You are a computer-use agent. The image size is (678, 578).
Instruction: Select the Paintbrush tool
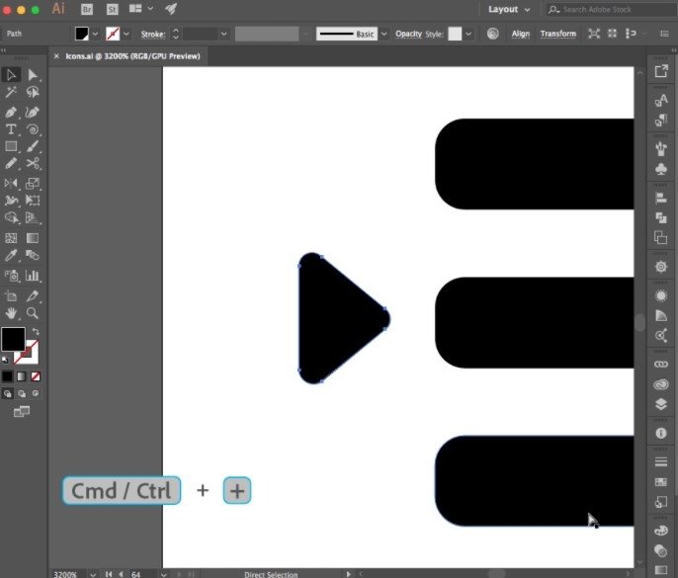33,146
